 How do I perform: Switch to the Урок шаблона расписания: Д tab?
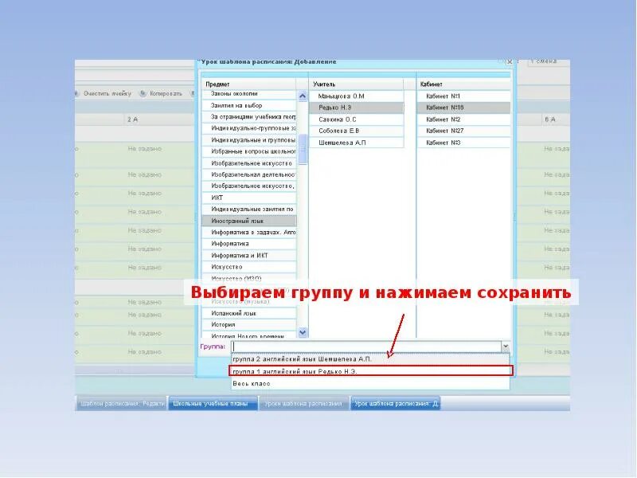[395, 404]
